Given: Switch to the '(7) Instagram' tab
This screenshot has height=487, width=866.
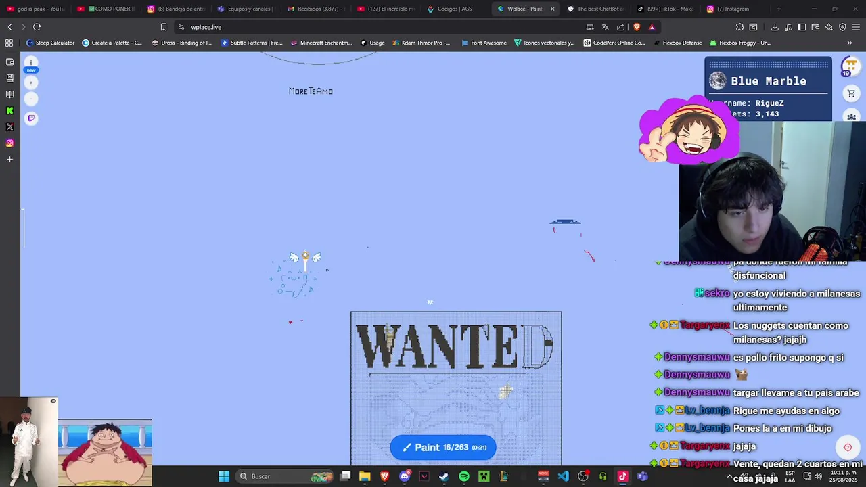Looking at the screenshot, I should 735,9.
